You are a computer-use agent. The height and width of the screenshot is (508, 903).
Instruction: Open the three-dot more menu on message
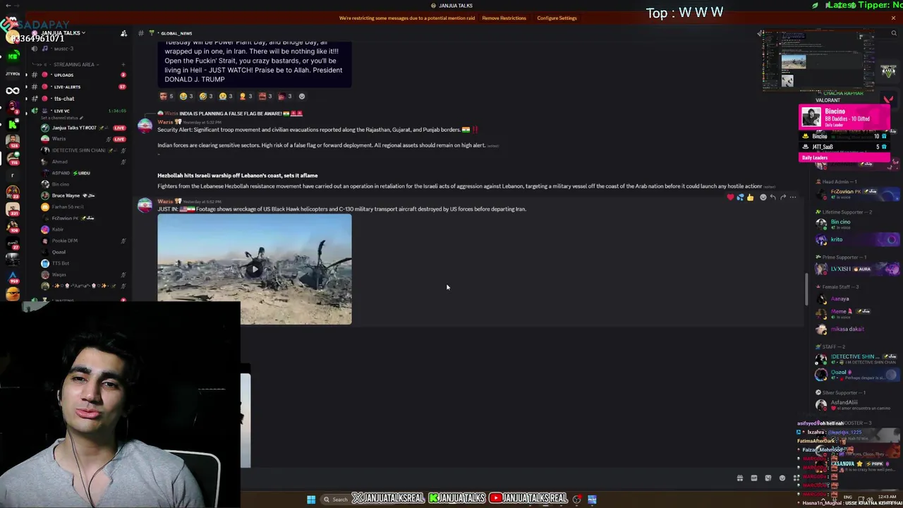click(x=793, y=198)
